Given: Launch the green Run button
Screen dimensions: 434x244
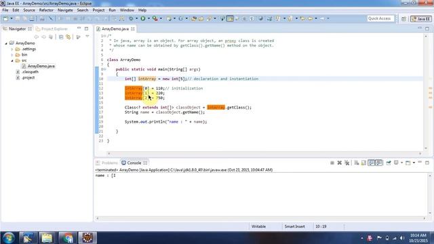Looking at the screenshot, I should click(143, 18).
